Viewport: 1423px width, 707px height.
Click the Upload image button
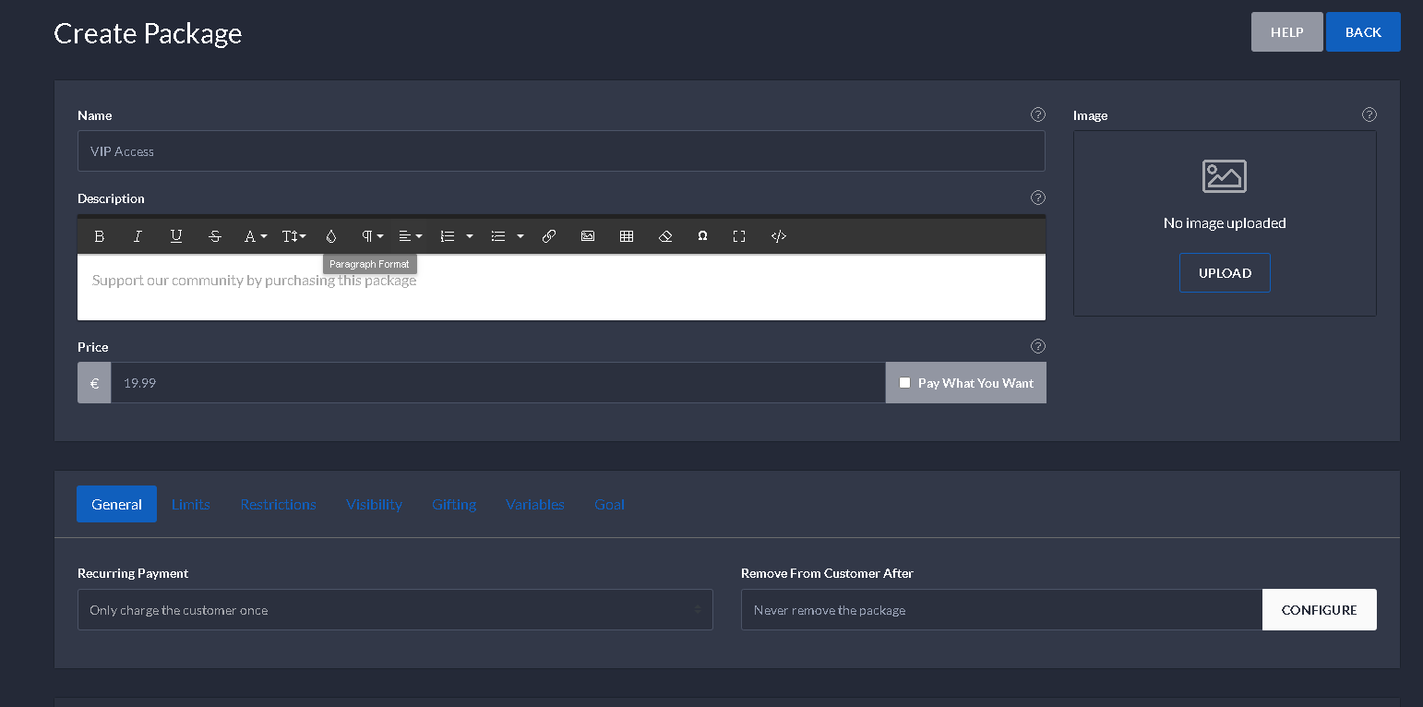(x=1225, y=273)
